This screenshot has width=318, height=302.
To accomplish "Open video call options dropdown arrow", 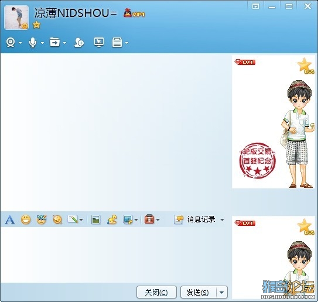I will (x=20, y=43).
